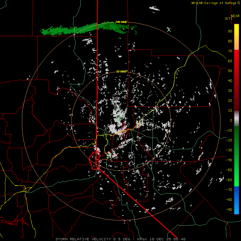Screen dimensions: 241x241
Task: Click the '-70' velocity scale value
Action: (x=229, y=190)
